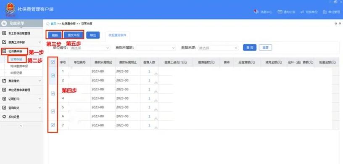Click the download icon in row 4
343x164 pixels.
156,100
